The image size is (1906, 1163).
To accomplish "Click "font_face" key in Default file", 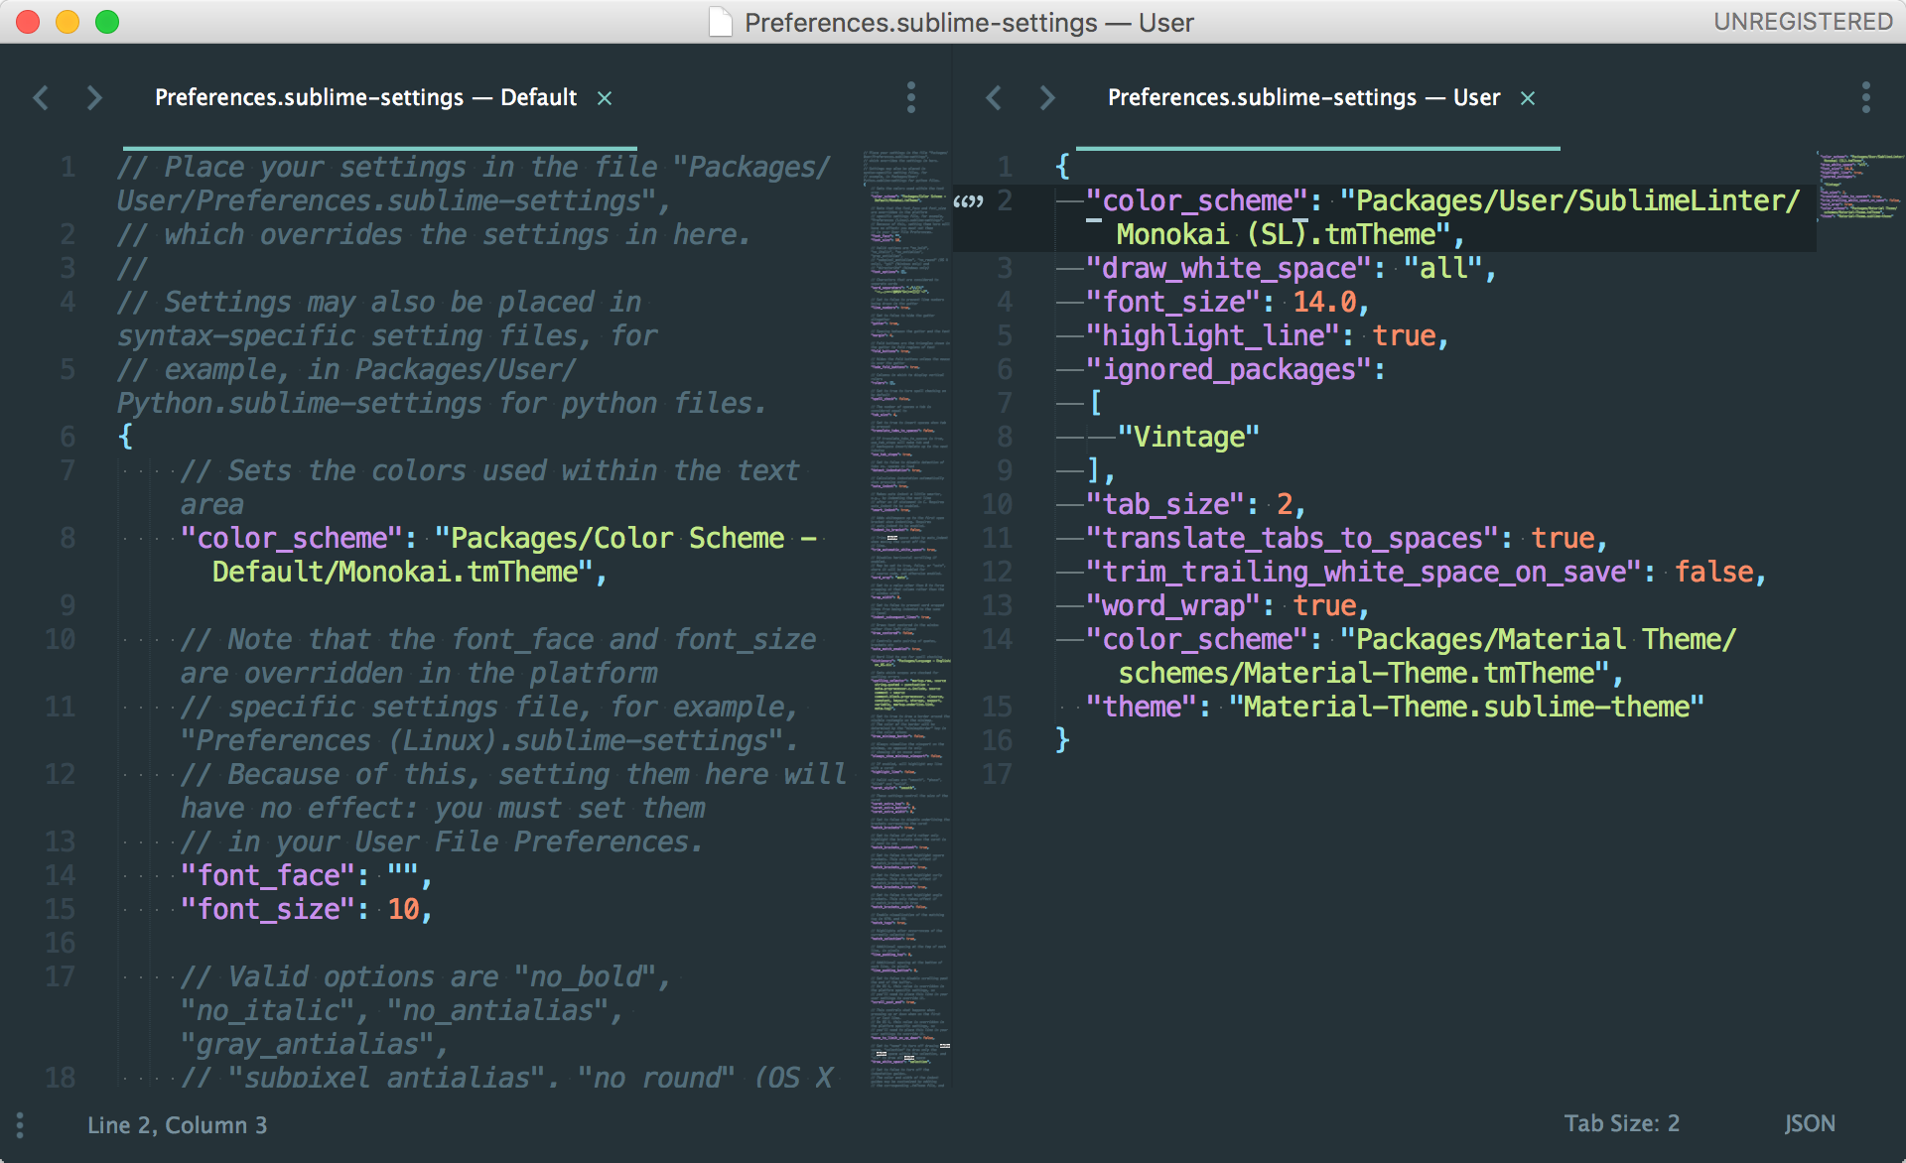I will click(268, 875).
